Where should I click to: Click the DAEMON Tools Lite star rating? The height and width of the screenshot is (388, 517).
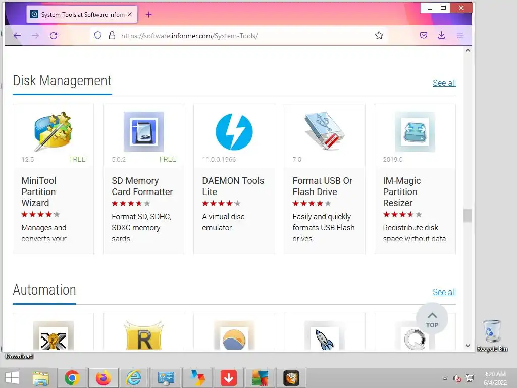click(221, 204)
